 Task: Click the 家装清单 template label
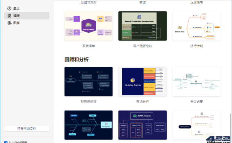click(89, 46)
